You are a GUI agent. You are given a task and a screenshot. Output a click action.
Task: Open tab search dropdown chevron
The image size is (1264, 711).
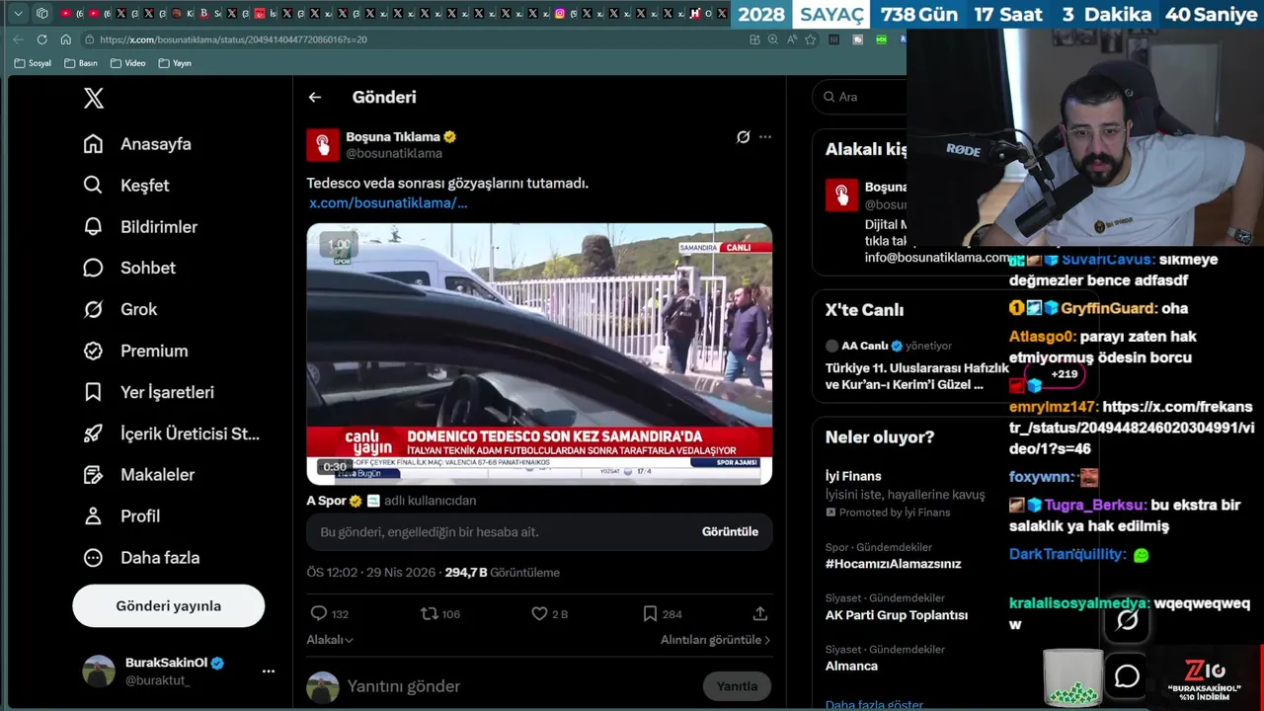(17, 14)
